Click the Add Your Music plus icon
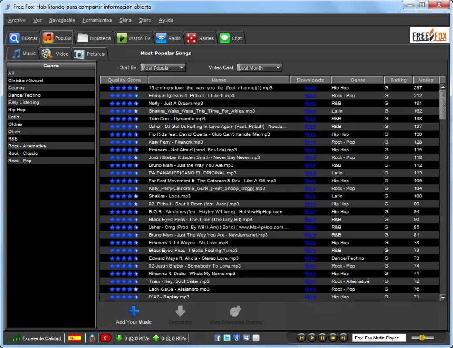Viewport: 453px width, 348px height. (133, 311)
